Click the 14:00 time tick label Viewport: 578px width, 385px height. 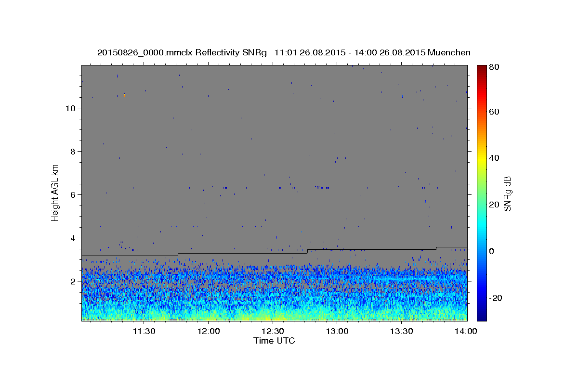(466, 331)
